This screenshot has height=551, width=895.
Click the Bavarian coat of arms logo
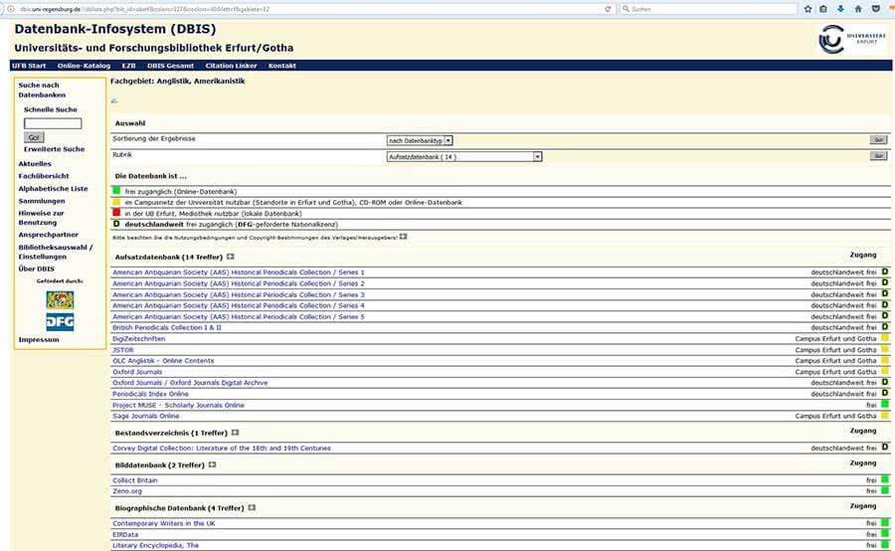pyautogui.click(x=60, y=299)
